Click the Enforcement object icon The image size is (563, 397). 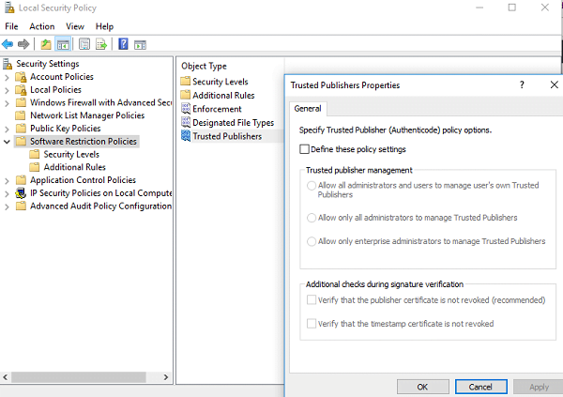186,109
